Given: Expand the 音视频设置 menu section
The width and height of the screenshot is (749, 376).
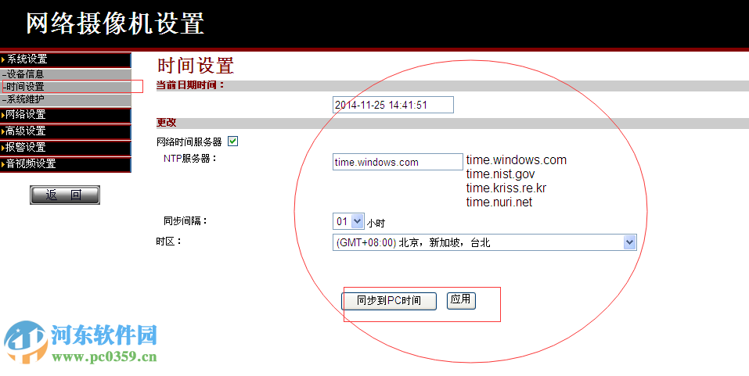Looking at the screenshot, I should pos(66,163).
